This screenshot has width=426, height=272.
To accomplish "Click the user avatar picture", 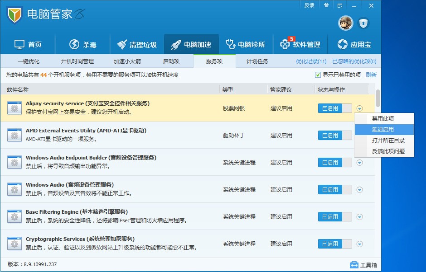I will pos(346,23).
